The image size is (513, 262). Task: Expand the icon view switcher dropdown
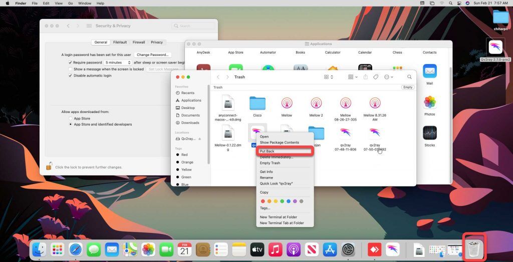coord(329,77)
